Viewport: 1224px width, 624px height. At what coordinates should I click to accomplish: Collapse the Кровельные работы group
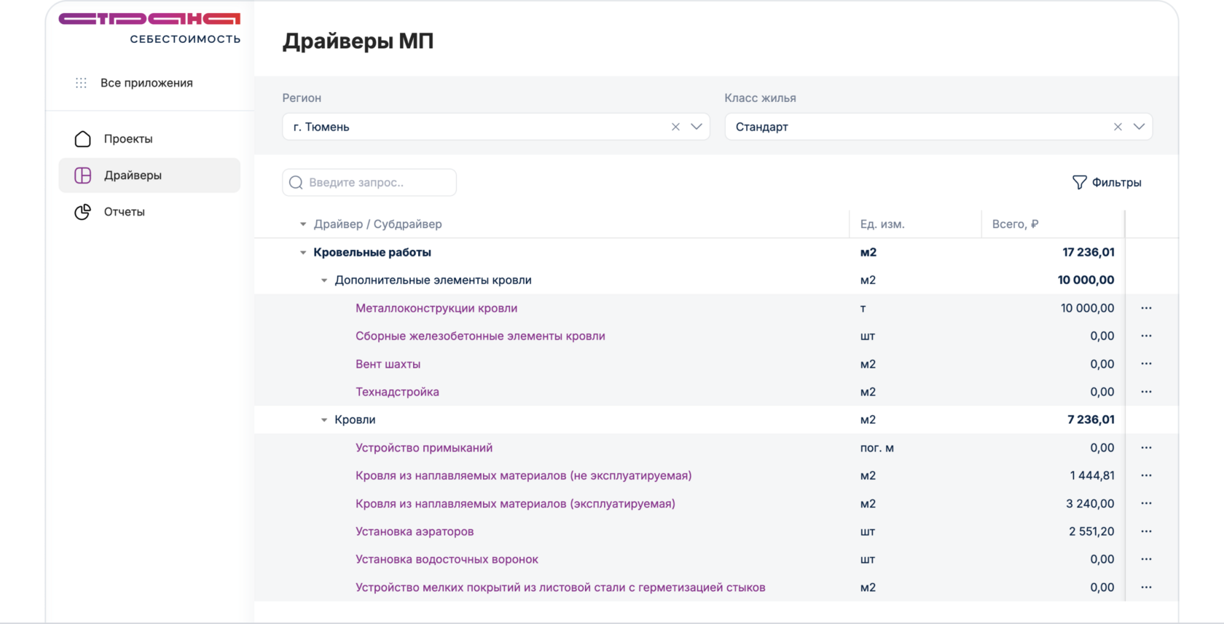click(303, 253)
